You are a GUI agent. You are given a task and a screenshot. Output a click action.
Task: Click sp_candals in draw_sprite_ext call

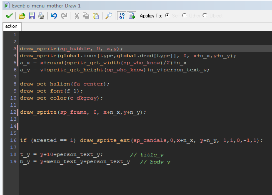pos(150,140)
